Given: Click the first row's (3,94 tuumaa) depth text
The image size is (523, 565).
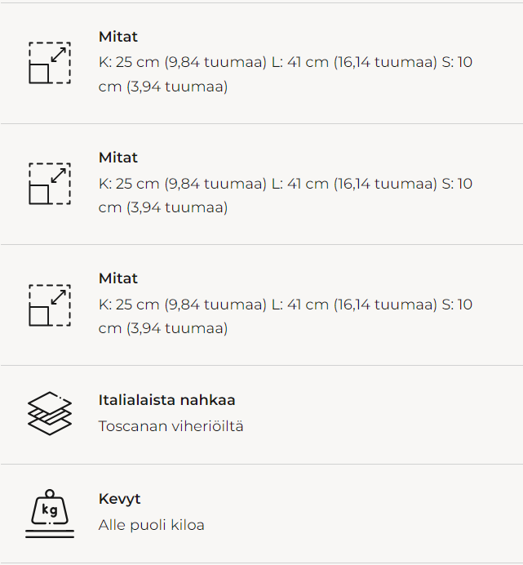Looking at the screenshot, I should tap(176, 87).
